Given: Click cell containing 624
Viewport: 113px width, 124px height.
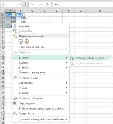Looking at the screenshot, I should [11, 18].
